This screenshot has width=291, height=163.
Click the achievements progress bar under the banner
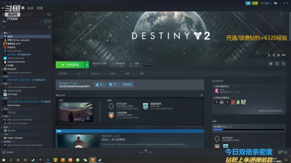(x=147, y=66)
